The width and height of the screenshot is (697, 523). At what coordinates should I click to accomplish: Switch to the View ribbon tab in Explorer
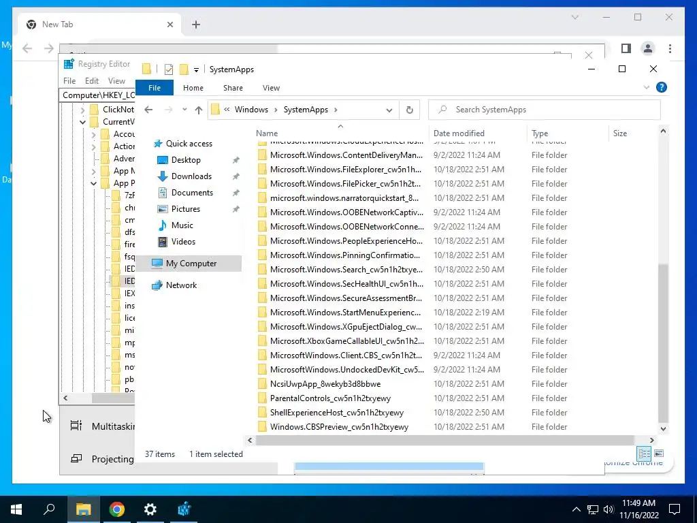pos(271,88)
